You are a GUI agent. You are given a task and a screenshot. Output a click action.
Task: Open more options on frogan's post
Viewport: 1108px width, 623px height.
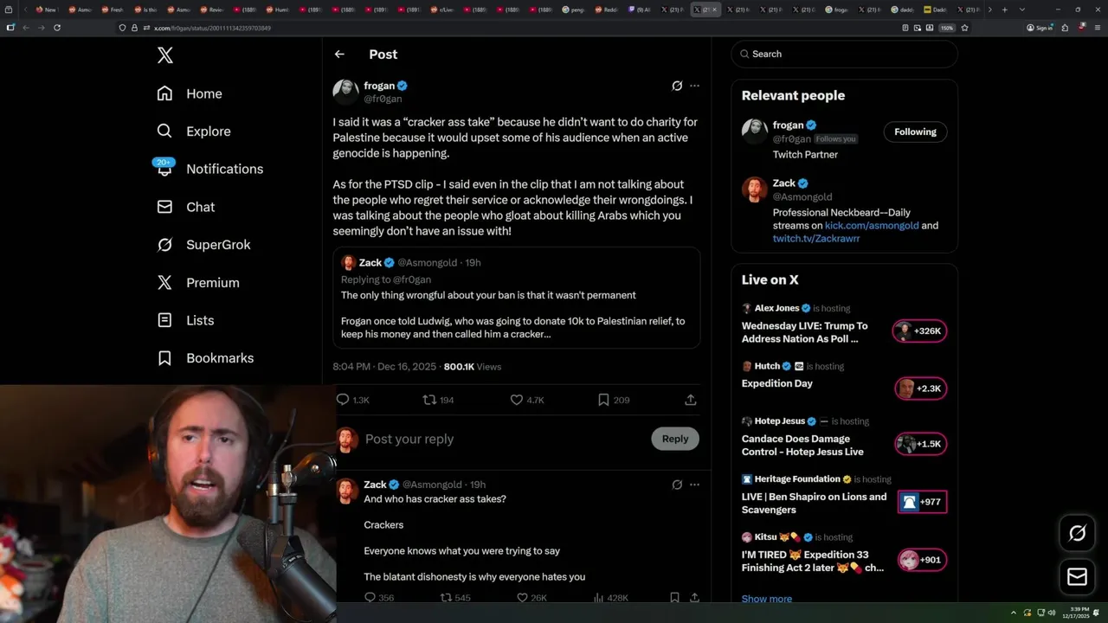tap(694, 86)
